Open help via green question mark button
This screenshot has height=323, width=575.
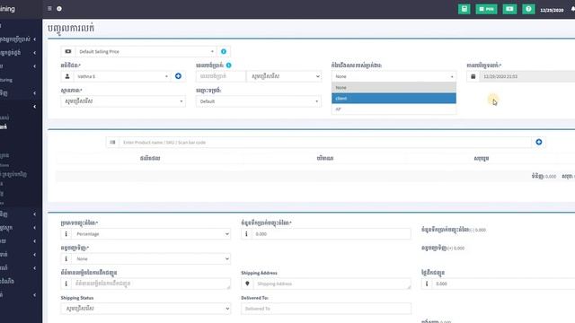(x=528, y=9)
